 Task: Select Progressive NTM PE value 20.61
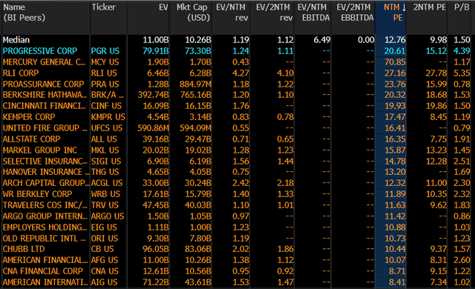pyautogui.click(x=395, y=51)
